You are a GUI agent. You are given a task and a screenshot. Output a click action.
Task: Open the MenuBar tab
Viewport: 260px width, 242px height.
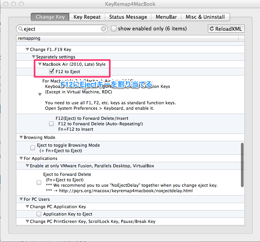tap(166, 17)
